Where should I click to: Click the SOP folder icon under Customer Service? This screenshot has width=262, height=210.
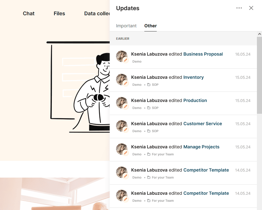[149, 131]
